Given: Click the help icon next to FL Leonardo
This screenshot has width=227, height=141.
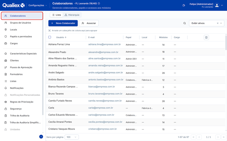Looking at the screenshot, I should 99,3.
